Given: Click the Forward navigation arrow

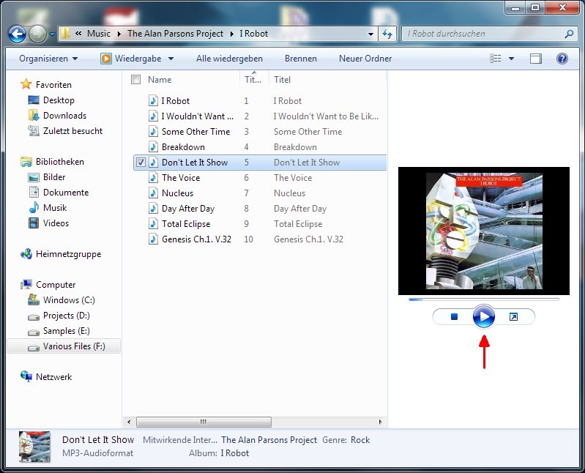Looking at the screenshot, I should 37,34.
